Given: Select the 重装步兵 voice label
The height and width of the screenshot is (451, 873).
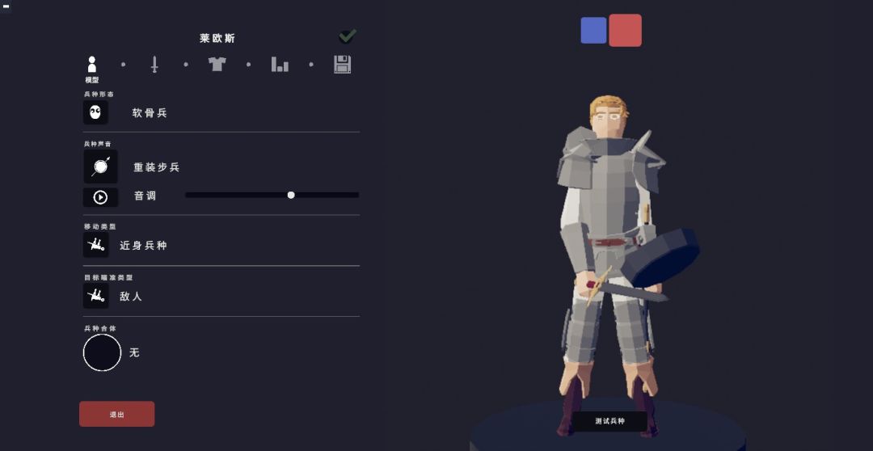Looking at the screenshot, I should point(157,167).
